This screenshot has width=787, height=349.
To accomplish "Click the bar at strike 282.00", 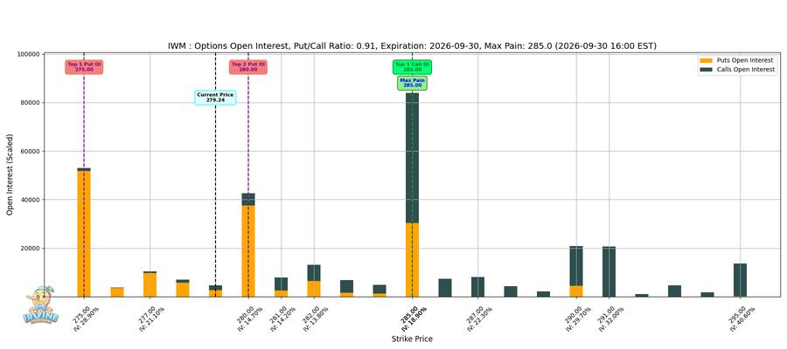I will pyautogui.click(x=314, y=280).
